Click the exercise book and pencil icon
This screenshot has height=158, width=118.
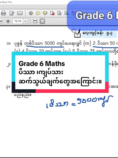point(76,33)
